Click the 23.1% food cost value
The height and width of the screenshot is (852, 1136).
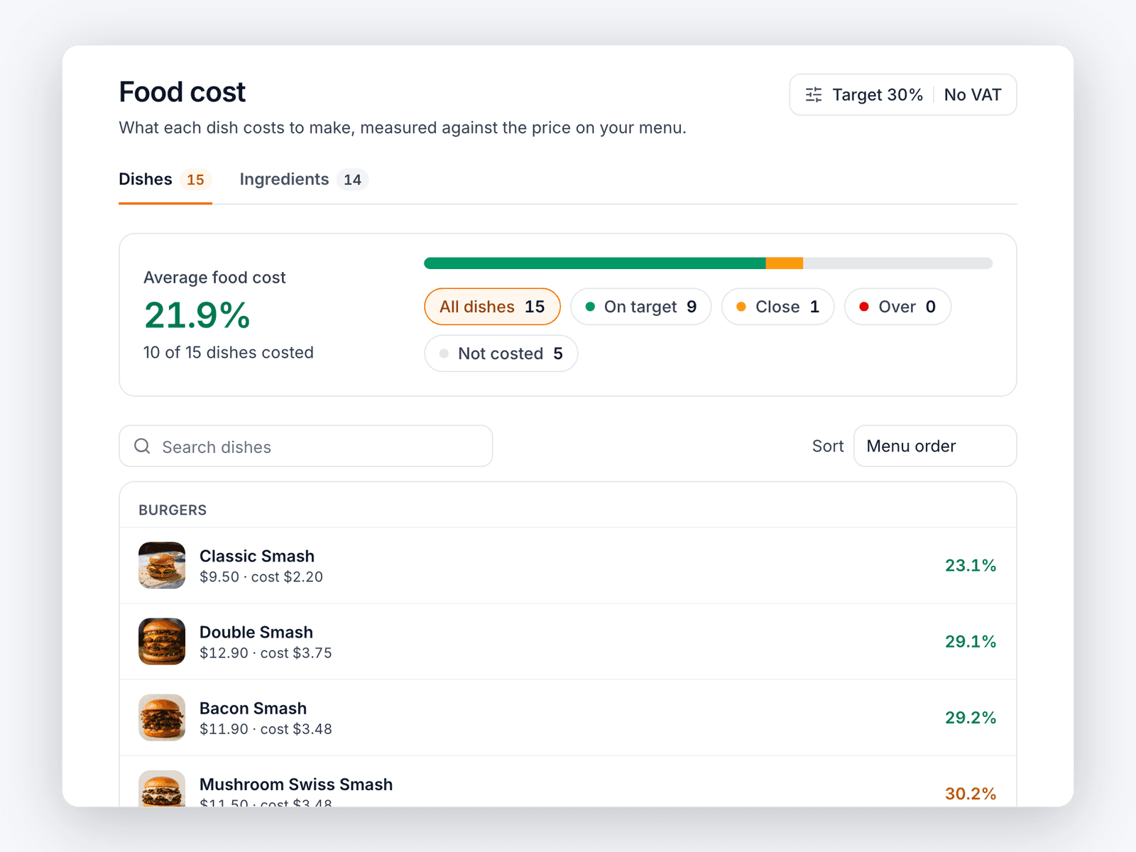pyautogui.click(x=971, y=565)
